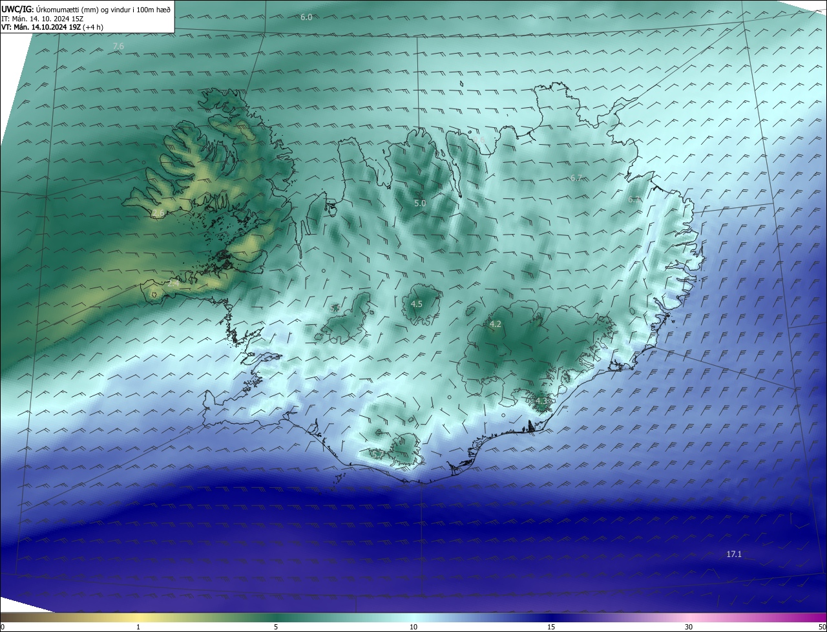Click the 1 tick on the color scale
Screen dimensions: 827x632
pyautogui.click(x=138, y=627)
